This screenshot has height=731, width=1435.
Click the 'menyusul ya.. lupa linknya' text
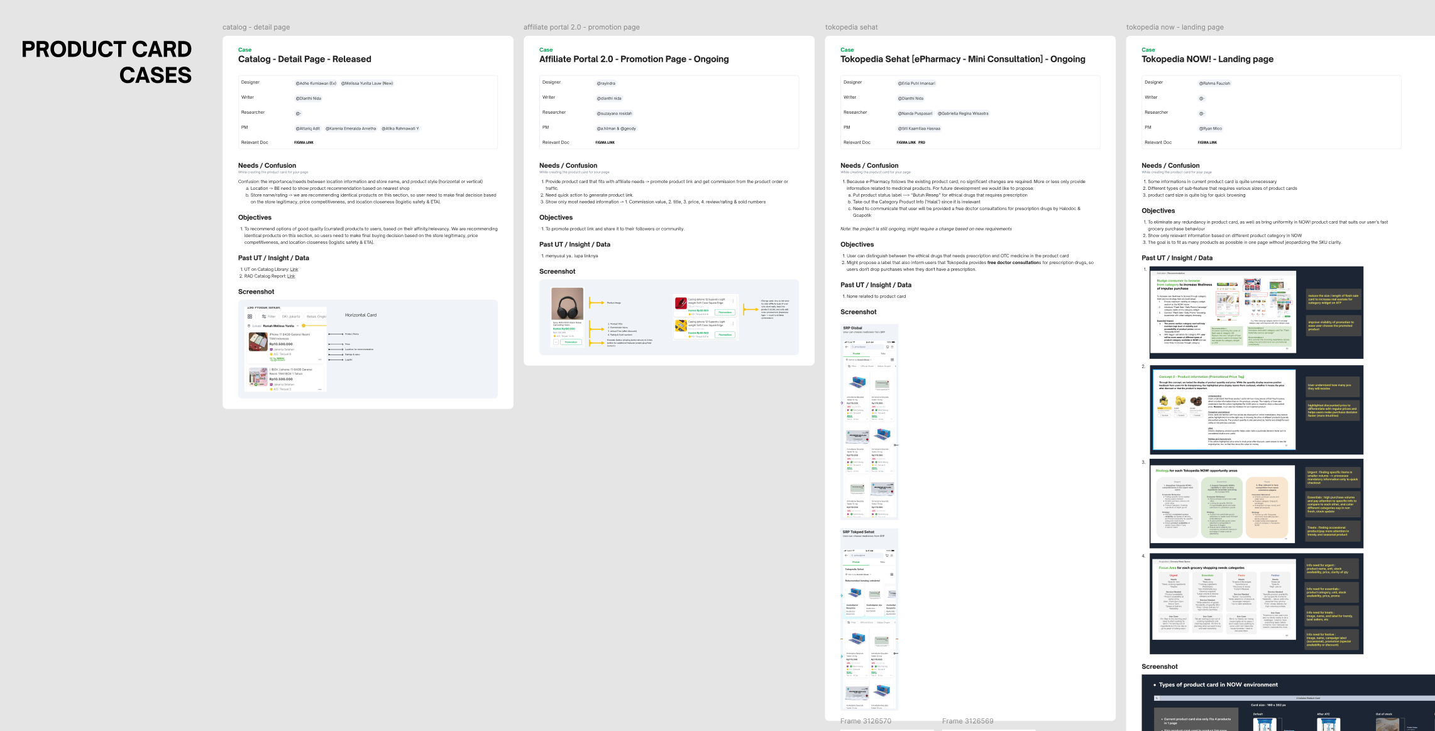click(x=571, y=256)
